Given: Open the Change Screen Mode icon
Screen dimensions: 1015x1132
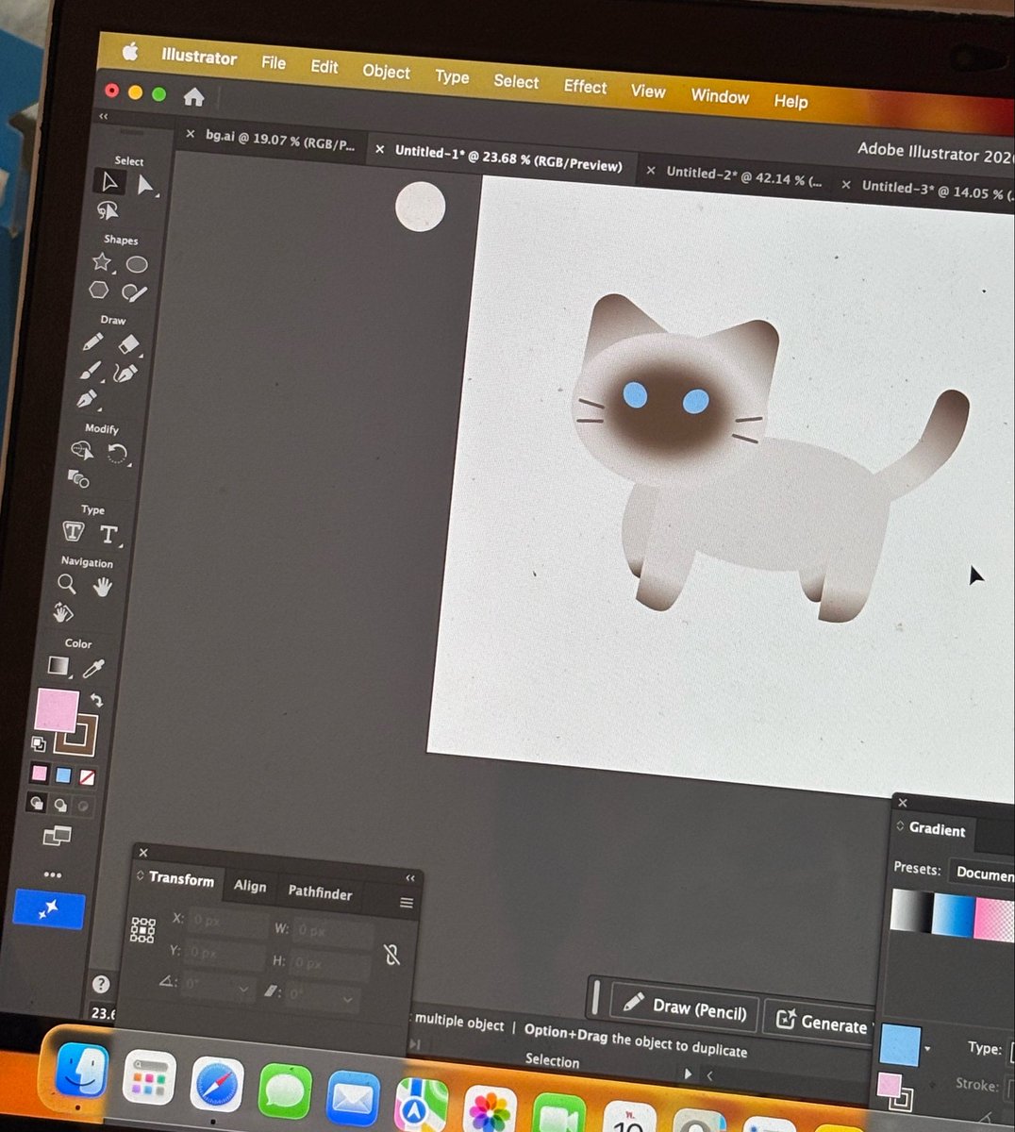Looking at the screenshot, I should [57, 836].
